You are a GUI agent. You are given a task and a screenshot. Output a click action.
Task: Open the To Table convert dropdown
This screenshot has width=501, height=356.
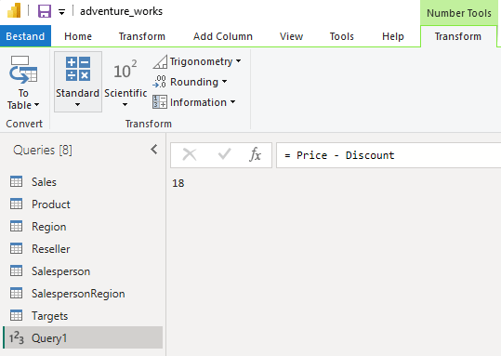point(23,83)
